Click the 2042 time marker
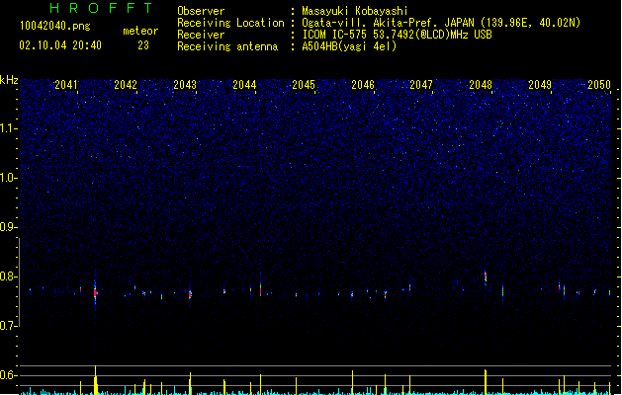 (x=126, y=85)
